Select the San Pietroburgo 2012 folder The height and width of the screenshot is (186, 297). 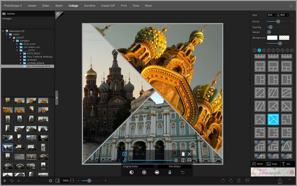pos(38,66)
